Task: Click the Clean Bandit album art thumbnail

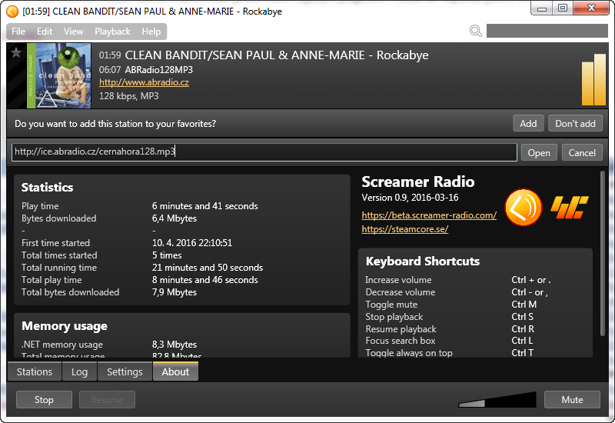Action: pos(59,75)
